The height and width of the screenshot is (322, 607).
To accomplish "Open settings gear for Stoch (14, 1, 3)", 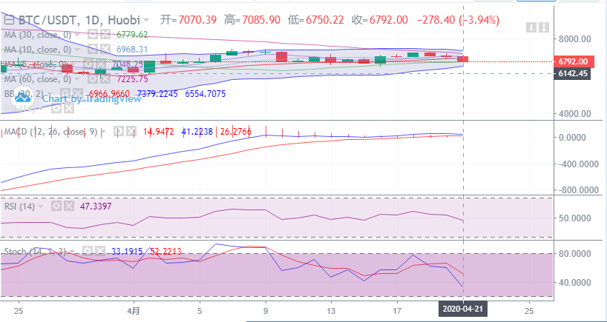I will tap(87, 252).
